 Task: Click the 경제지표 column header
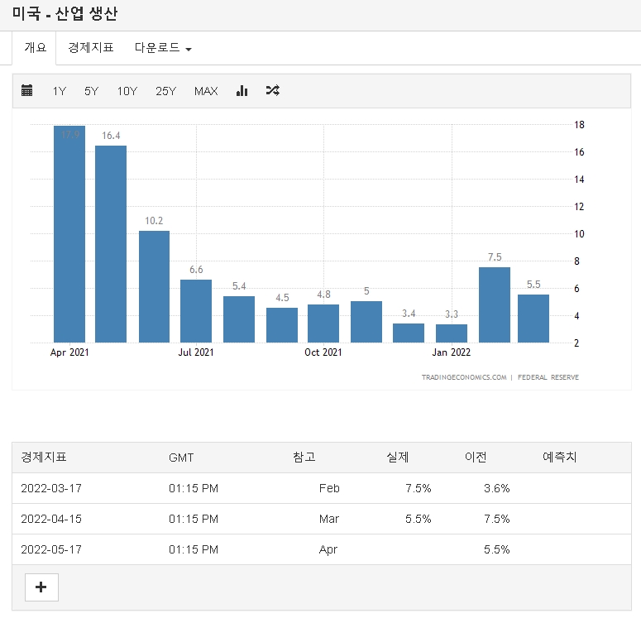click(x=44, y=457)
